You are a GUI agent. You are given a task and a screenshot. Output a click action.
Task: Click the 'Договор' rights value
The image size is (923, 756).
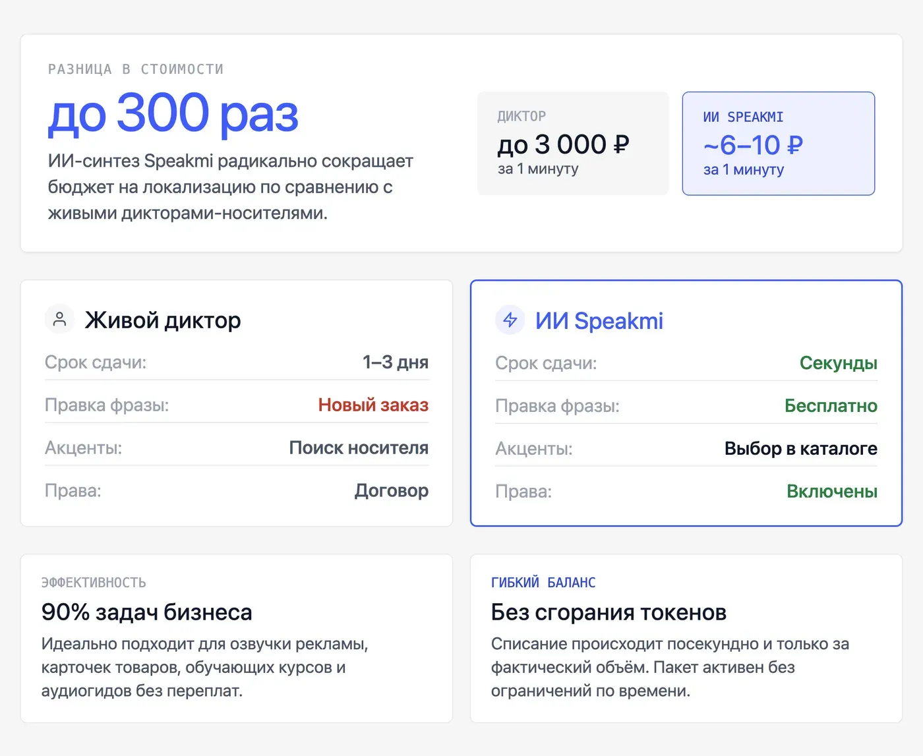pos(392,490)
